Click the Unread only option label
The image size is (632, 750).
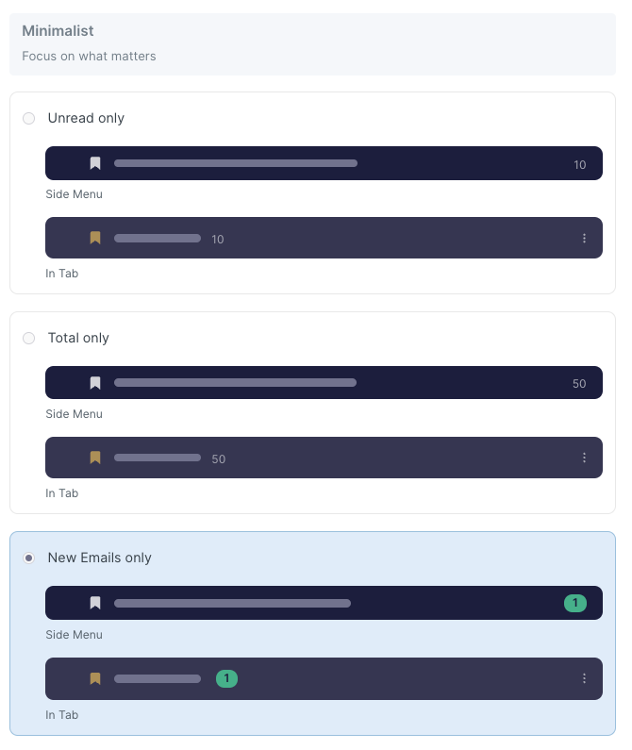click(86, 118)
